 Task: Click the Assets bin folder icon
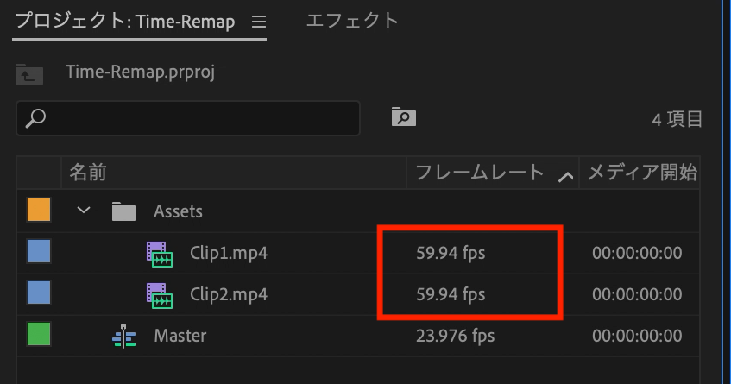pos(124,211)
